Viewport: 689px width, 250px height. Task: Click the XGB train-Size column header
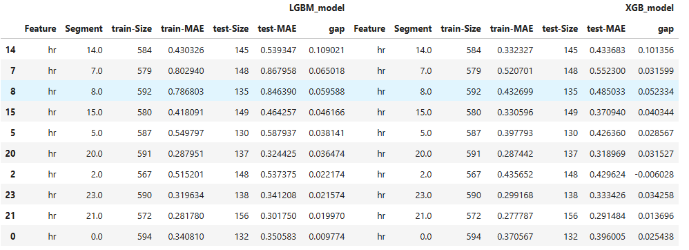click(x=460, y=28)
